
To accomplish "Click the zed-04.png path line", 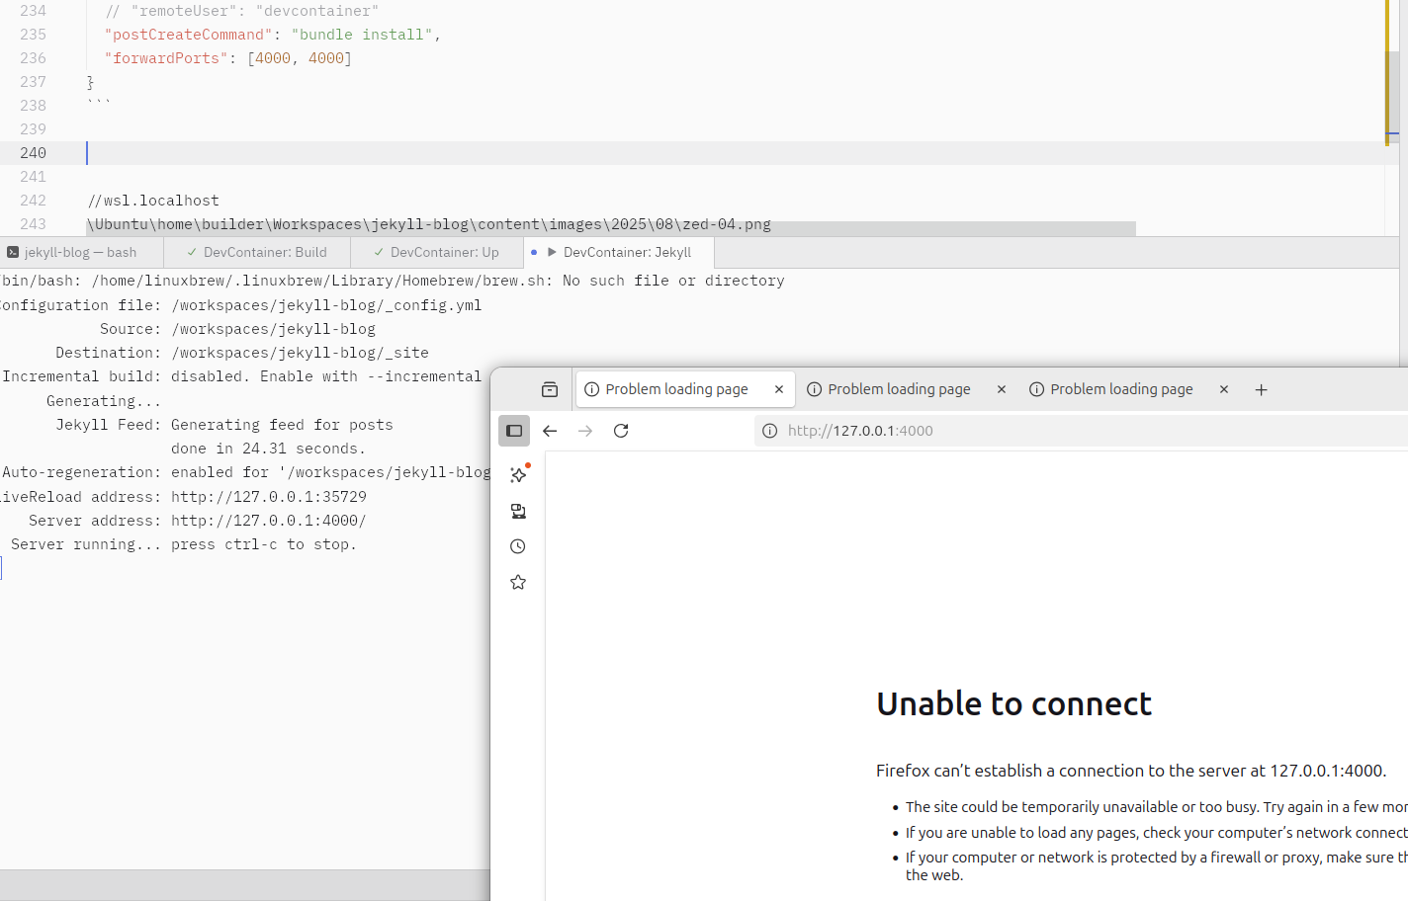I will [x=429, y=224].
